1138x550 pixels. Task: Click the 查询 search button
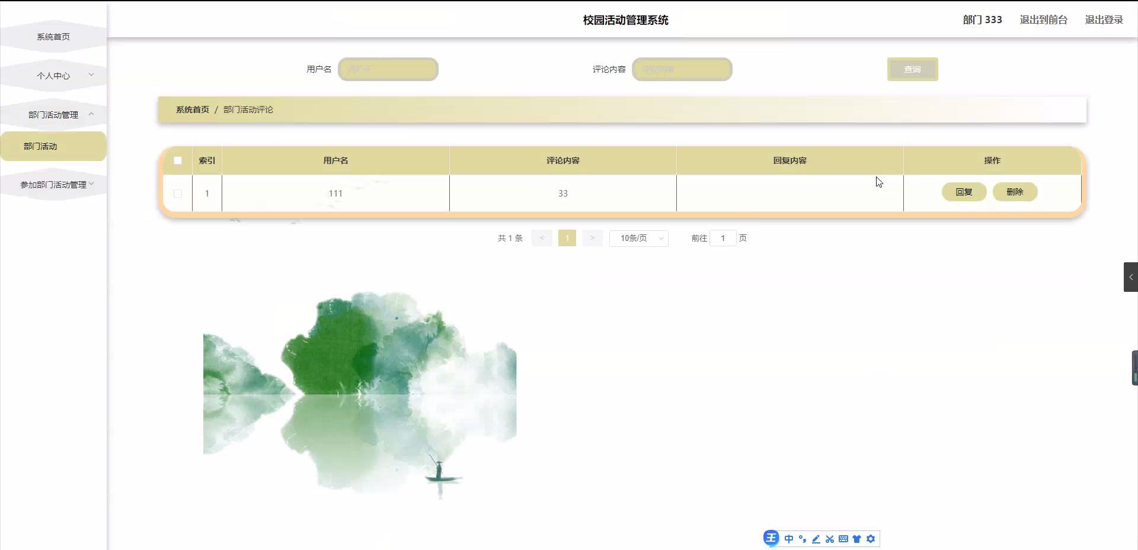(x=912, y=69)
